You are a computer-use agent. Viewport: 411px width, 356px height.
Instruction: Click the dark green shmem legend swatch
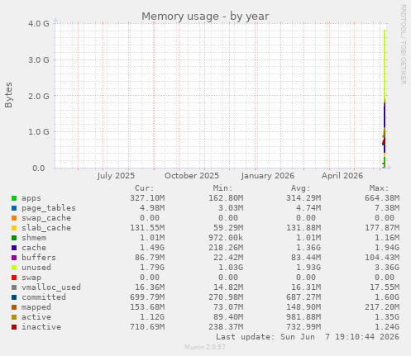[x=14, y=238]
